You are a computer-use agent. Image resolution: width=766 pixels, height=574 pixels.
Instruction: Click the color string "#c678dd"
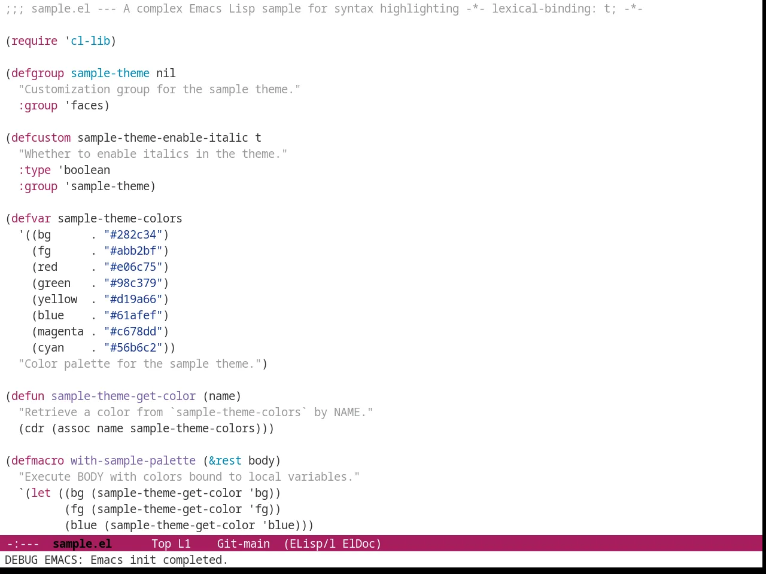pos(133,331)
